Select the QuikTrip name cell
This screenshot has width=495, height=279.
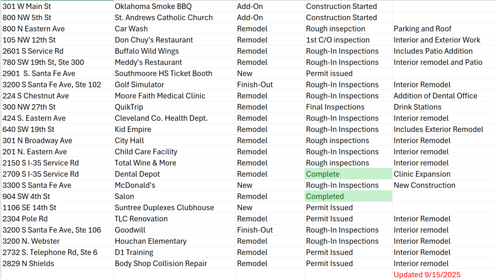(x=174, y=107)
